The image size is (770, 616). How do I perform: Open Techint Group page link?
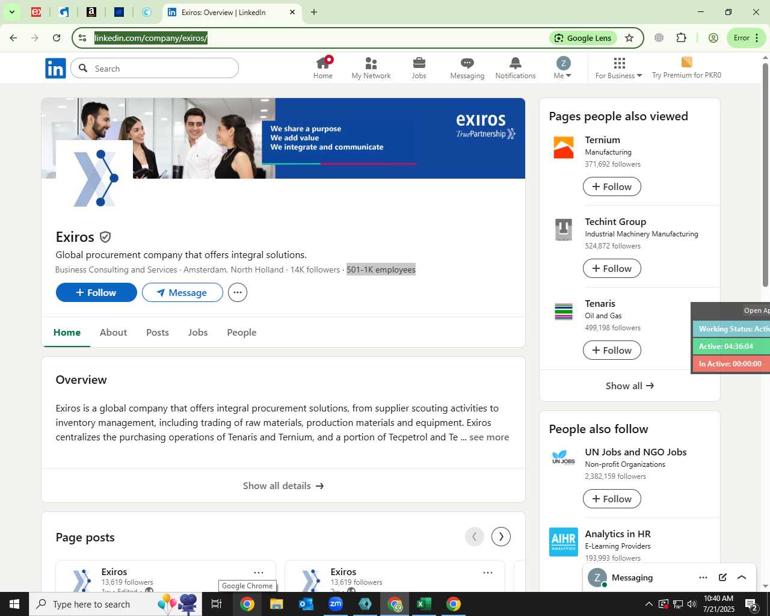pyautogui.click(x=615, y=221)
